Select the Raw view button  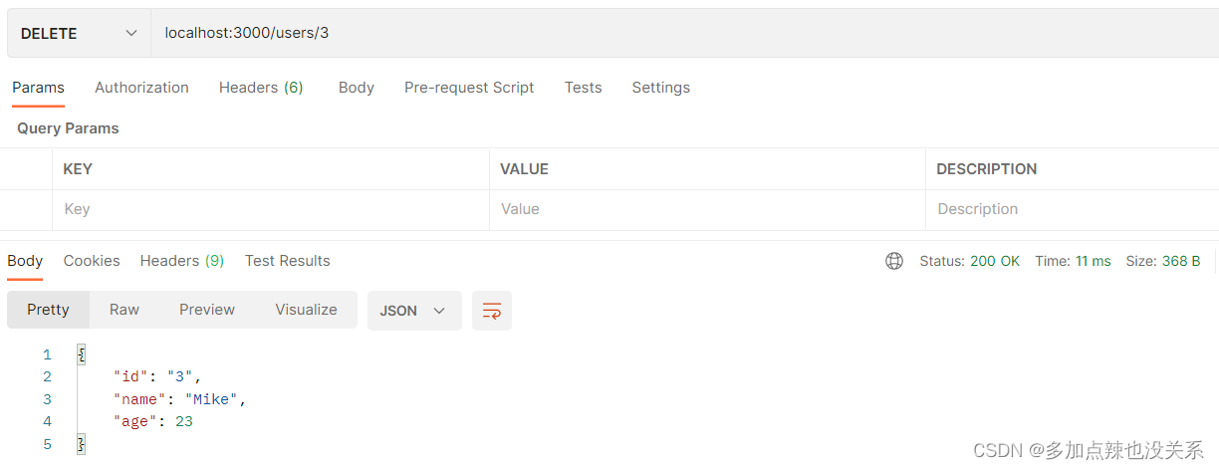pyautogui.click(x=124, y=310)
